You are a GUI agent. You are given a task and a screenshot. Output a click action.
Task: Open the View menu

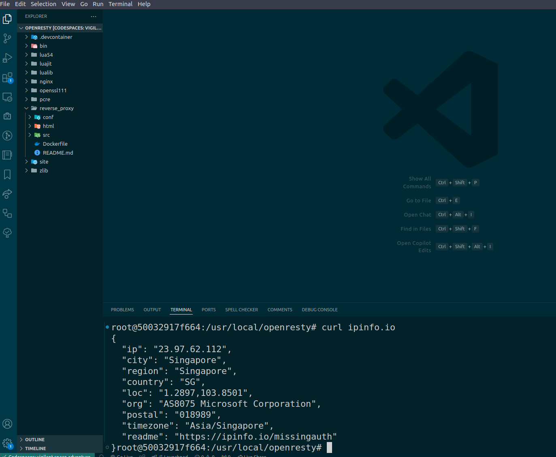click(68, 4)
